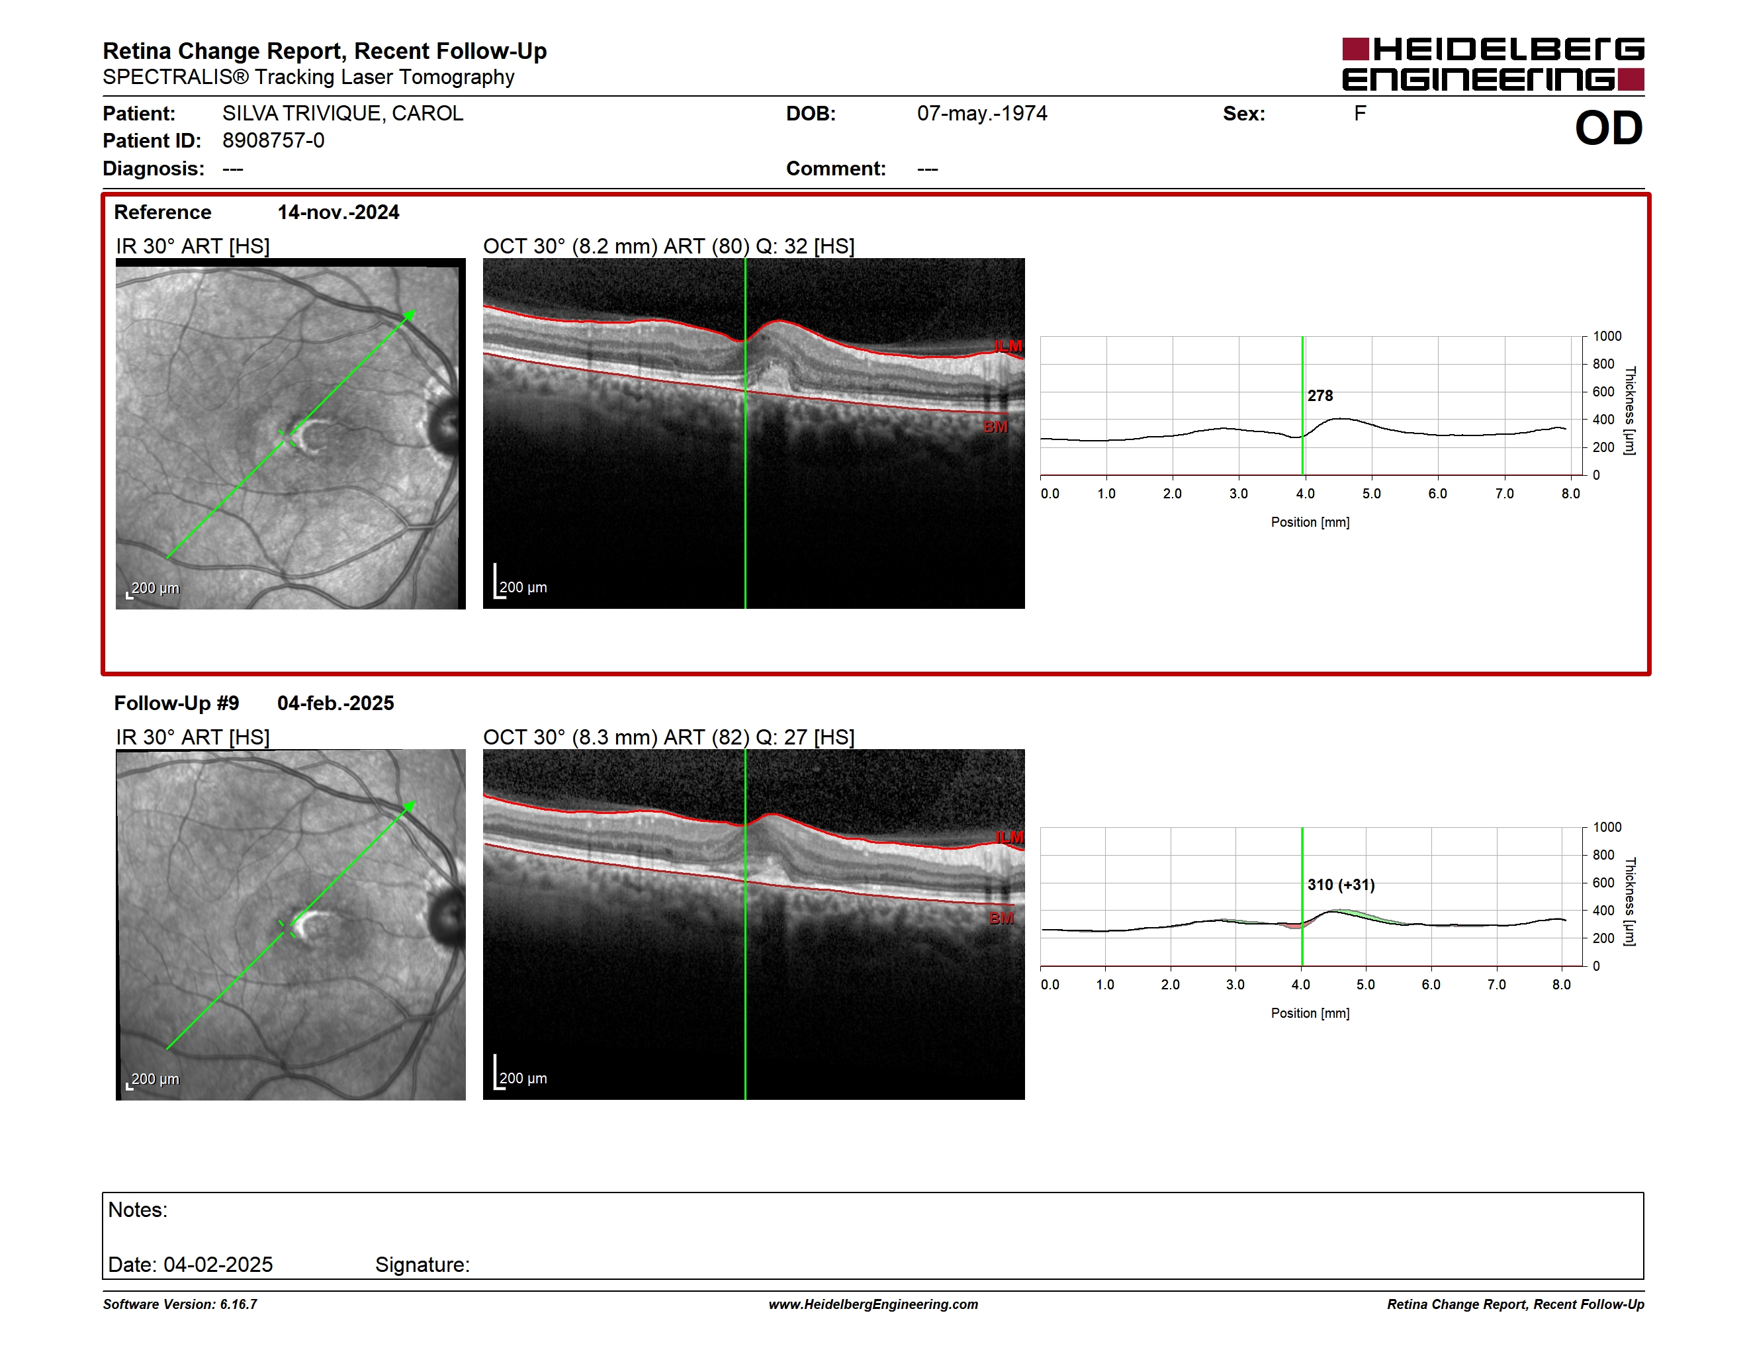Viewport: 1747px width, 1350px height.
Task: Click the reference thickness graph marker 278
Action: (x=1320, y=396)
